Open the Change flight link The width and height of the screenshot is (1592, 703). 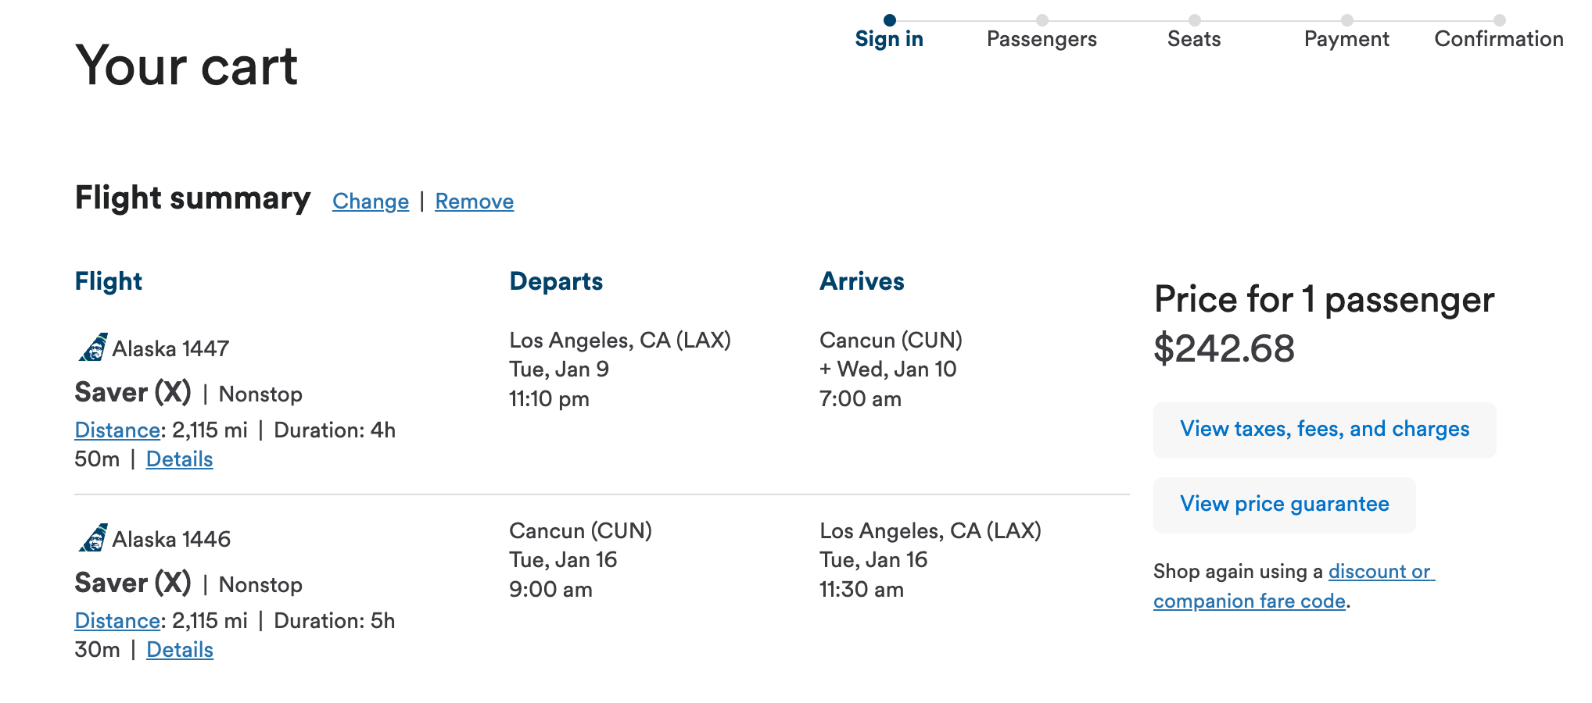click(371, 202)
